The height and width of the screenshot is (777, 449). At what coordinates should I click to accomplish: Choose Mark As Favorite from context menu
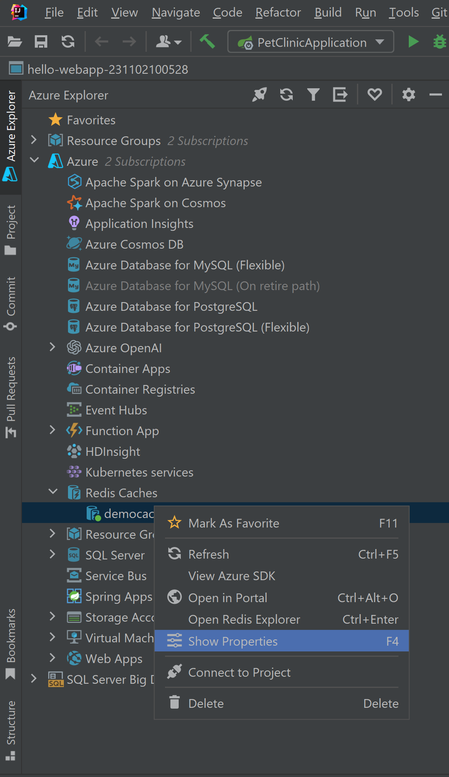pos(281,523)
